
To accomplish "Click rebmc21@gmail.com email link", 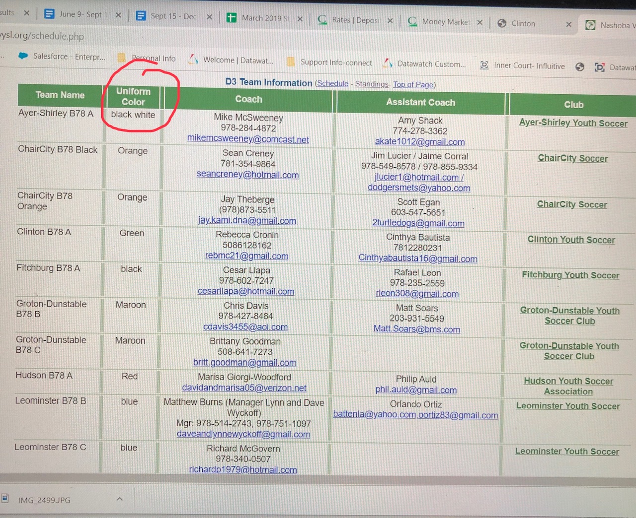I will tap(246, 256).
